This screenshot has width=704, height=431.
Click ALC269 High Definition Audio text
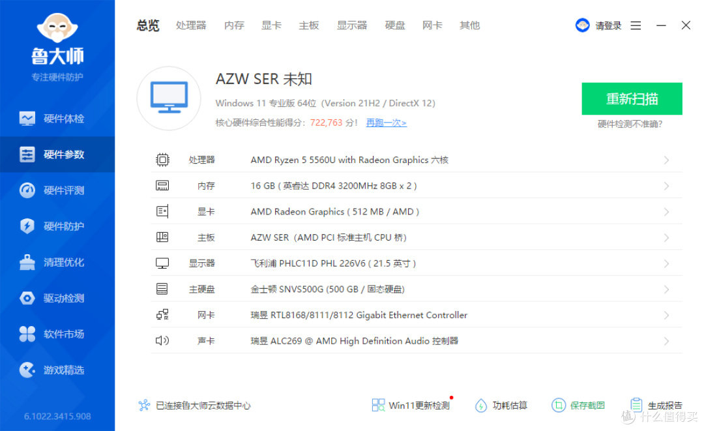tap(354, 341)
